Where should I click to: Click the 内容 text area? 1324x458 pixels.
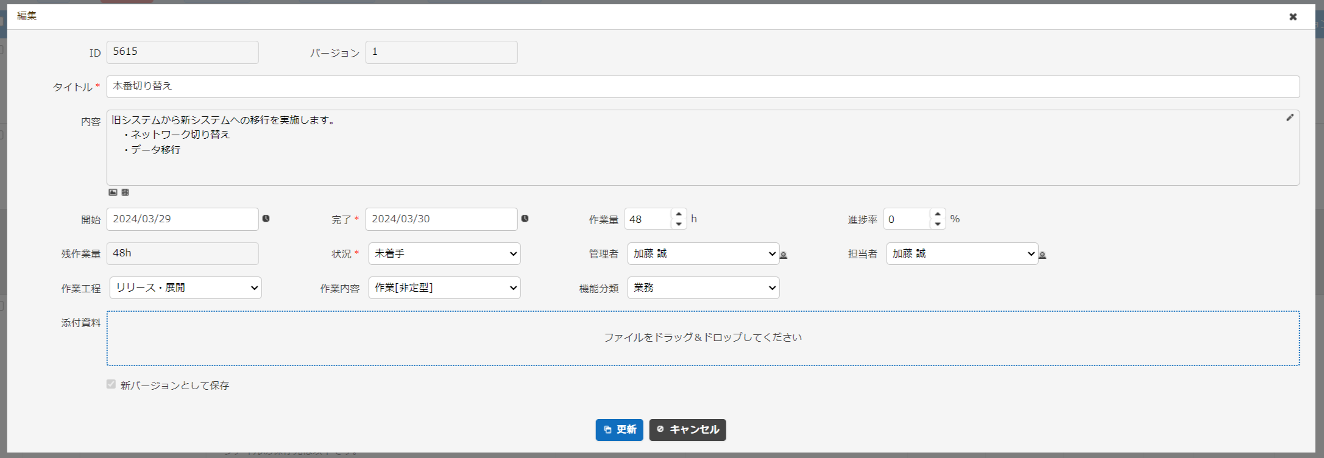pyautogui.click(x=703, y=148)
